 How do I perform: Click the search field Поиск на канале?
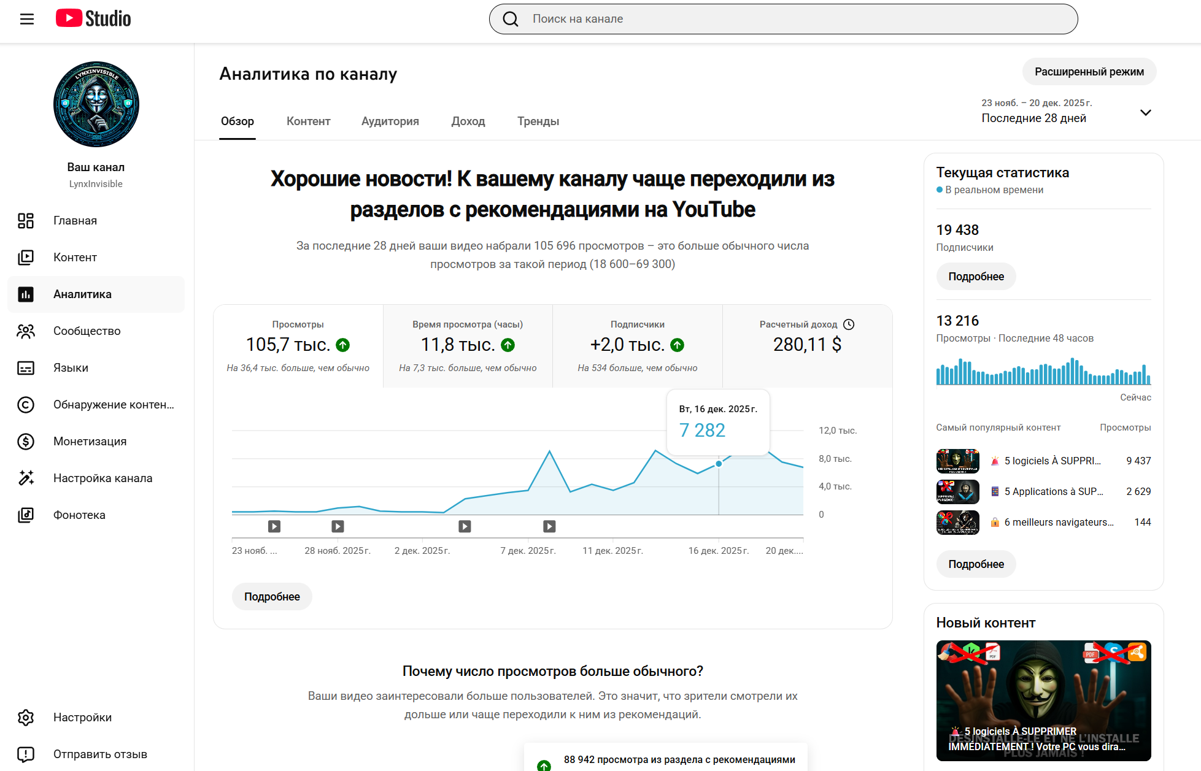(782, 19)
